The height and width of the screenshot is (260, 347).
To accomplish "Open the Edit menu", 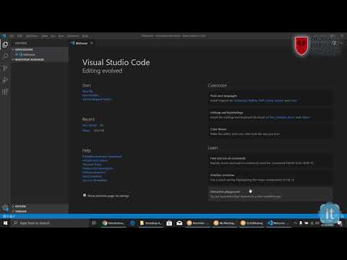I will [20, 36].
